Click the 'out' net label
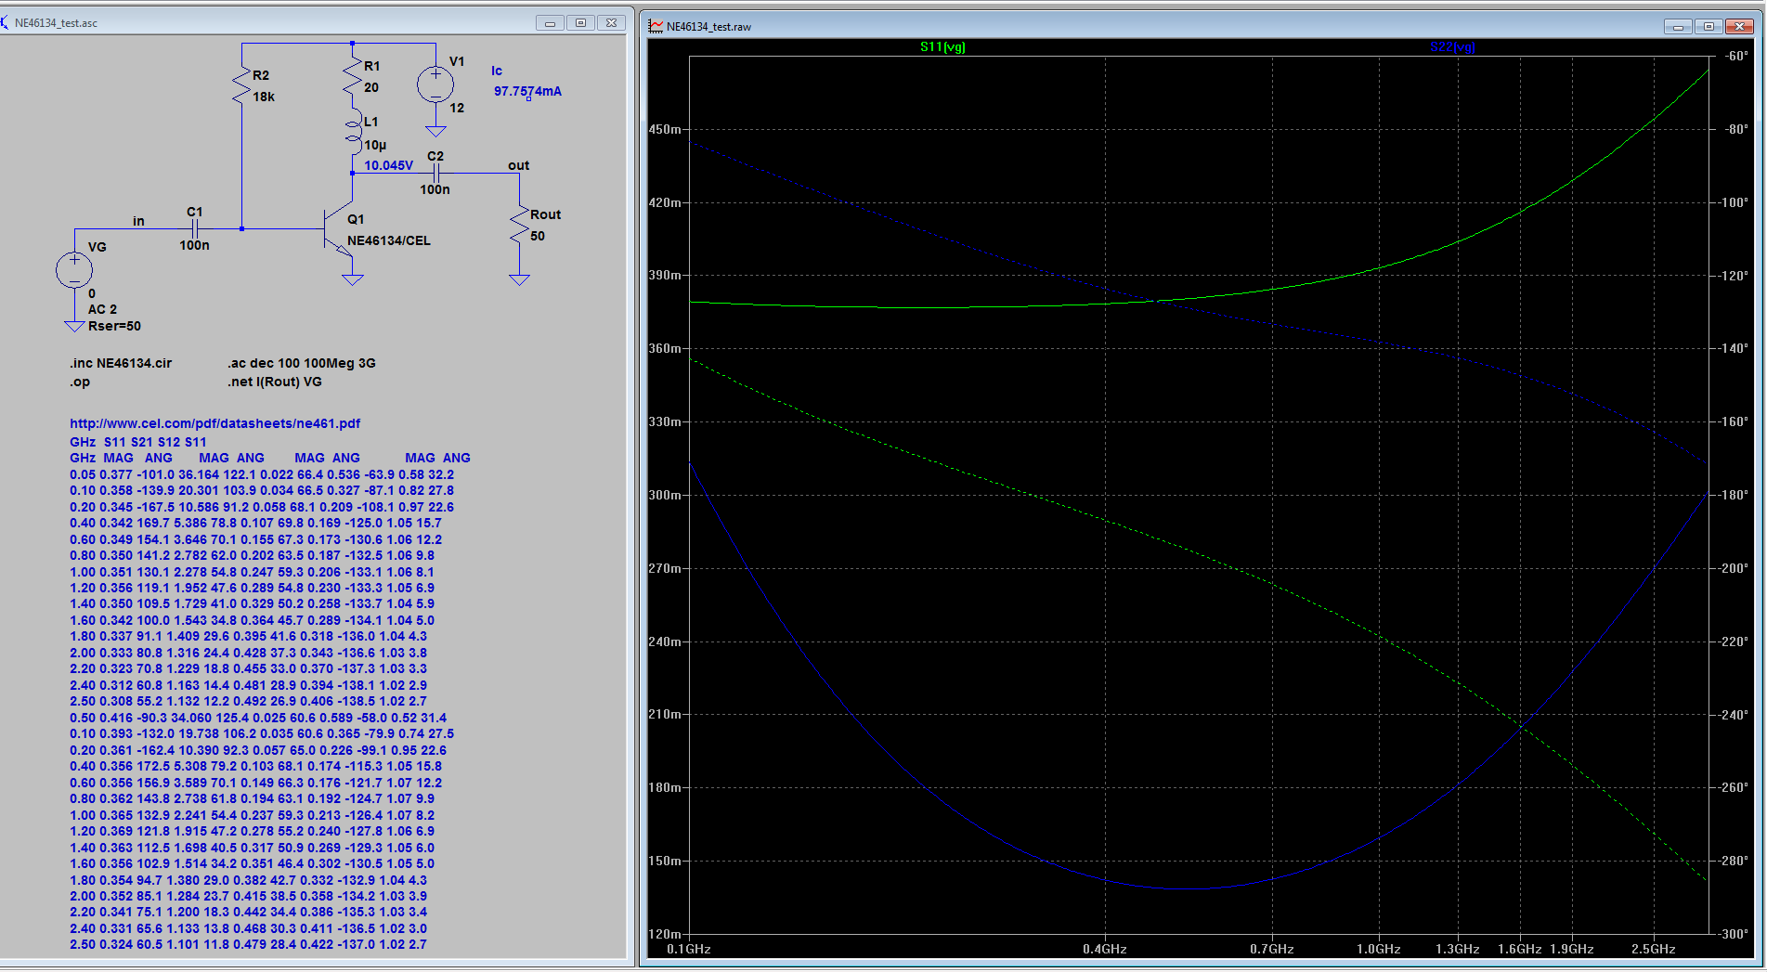The height and width of the screenshot is (972, 1767). click(x=518, y=165)
